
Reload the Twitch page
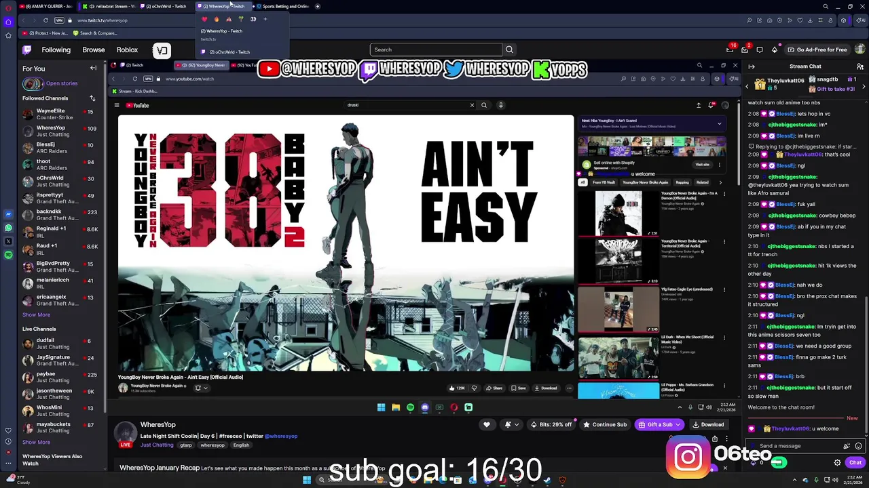tap(45, 20)
